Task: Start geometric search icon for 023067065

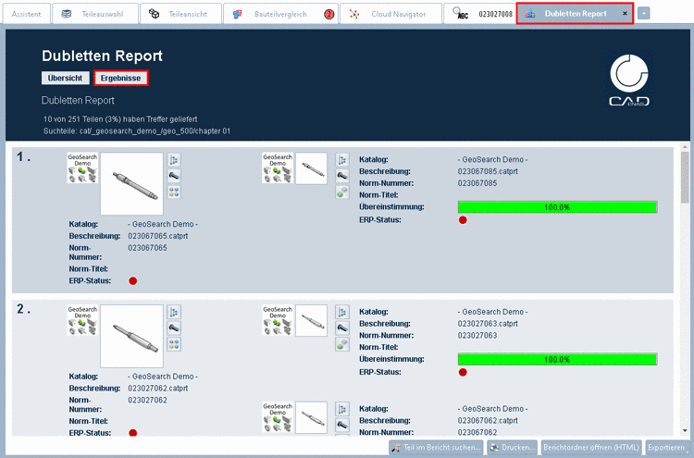Action: click(174, 192)
